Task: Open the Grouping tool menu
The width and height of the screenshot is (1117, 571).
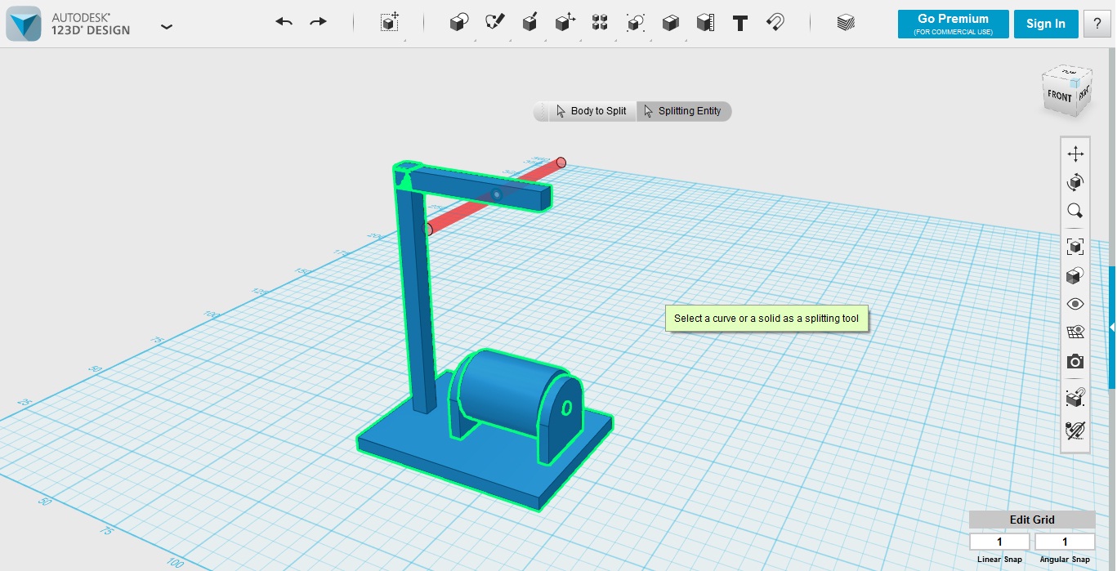Action: point(635,23)
